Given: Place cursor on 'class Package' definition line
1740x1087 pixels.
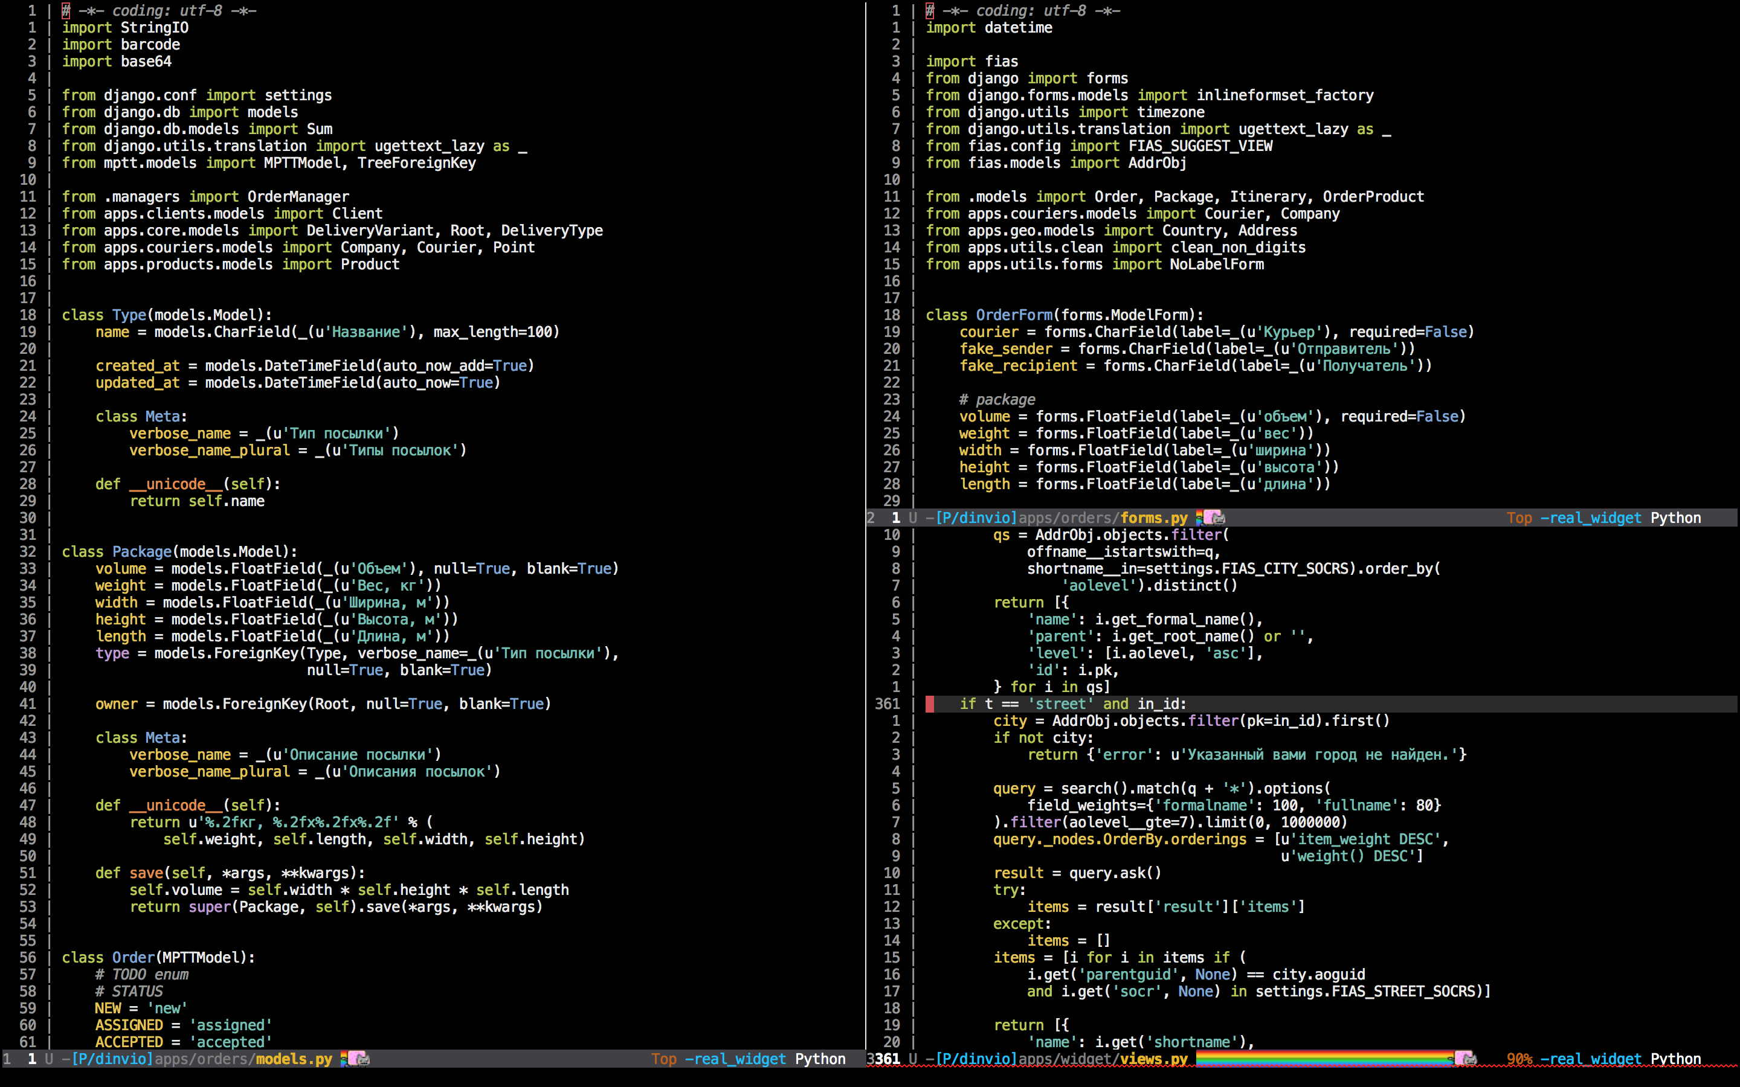Looking at the screenshot, I should pos(141,551).
